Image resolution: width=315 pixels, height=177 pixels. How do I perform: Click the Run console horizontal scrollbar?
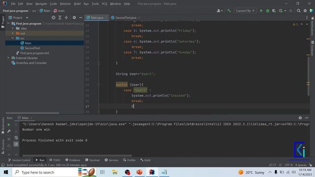[77, 155]
